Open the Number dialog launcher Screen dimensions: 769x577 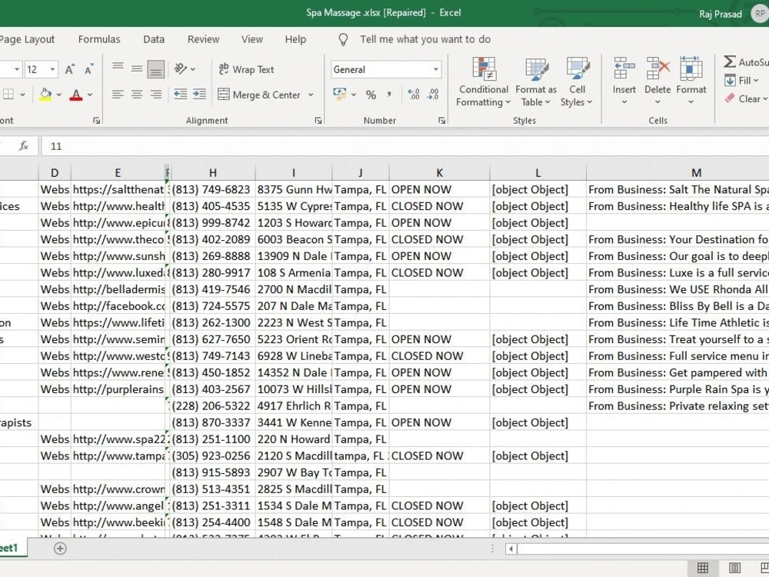pyautogui.click(x=442, y=120)
